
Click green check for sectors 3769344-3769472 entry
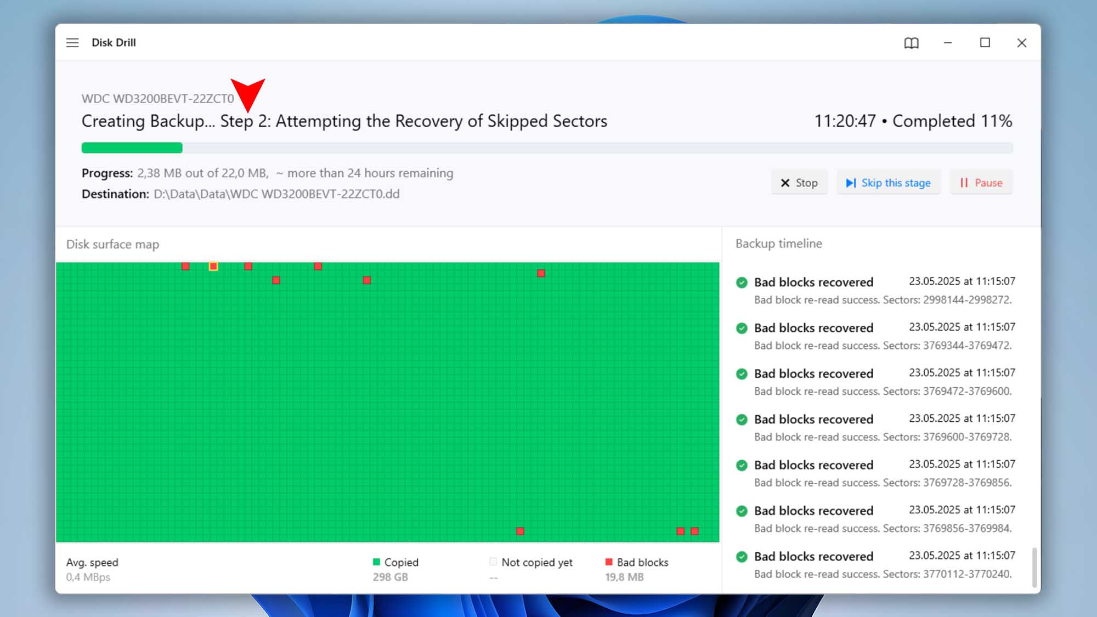(x=742, y=328)
